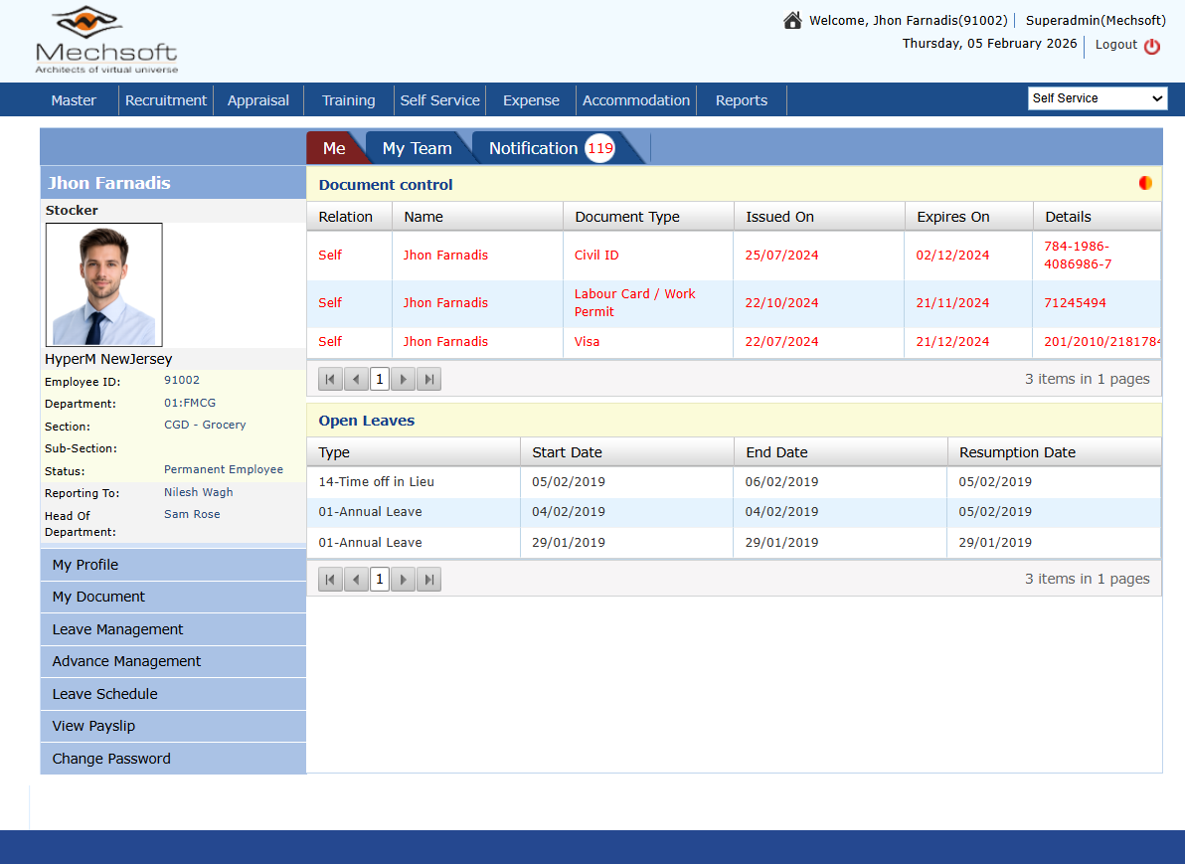Go to first page in Open Leaves pager
This screenshot has width=1185, height=864.
(x=330, y=580)
